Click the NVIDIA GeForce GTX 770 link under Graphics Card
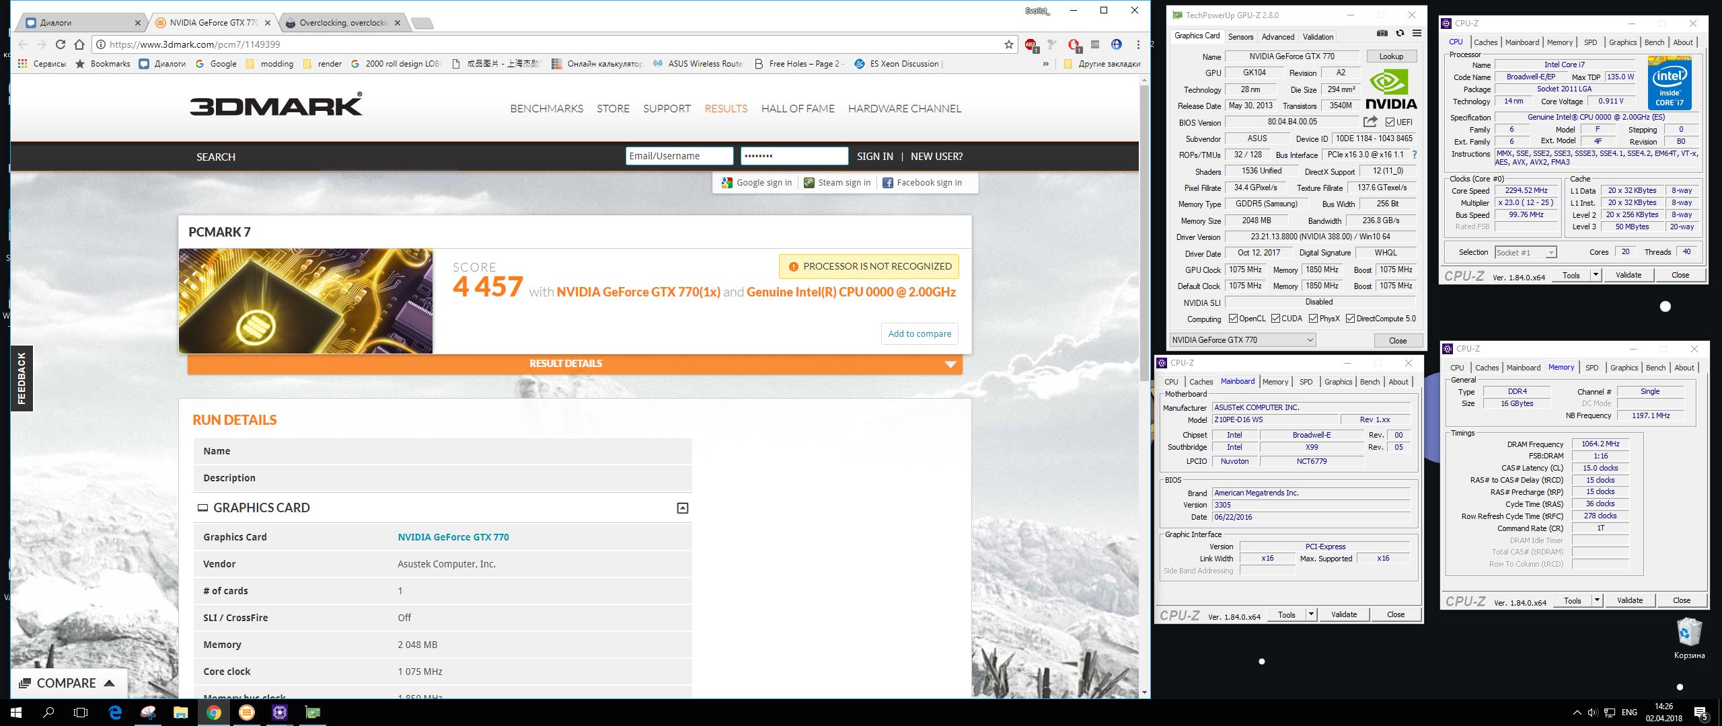Screen dimensions: 1722x726 pyautogui.click(x=453, y=537)
